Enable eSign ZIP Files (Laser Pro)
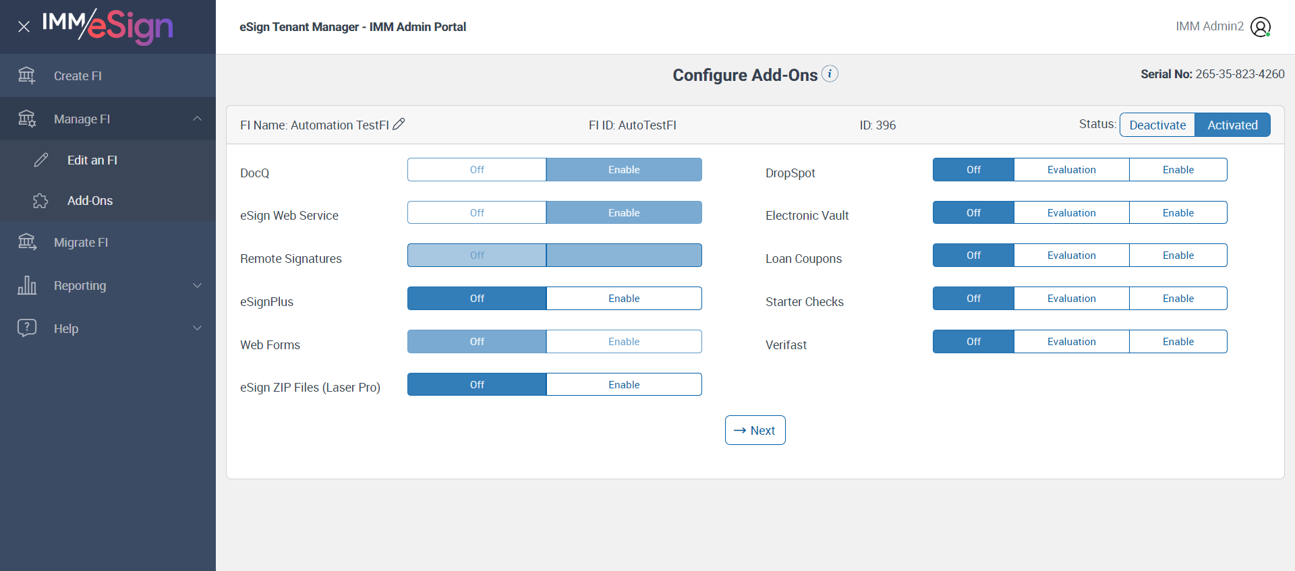 point(624,385)
